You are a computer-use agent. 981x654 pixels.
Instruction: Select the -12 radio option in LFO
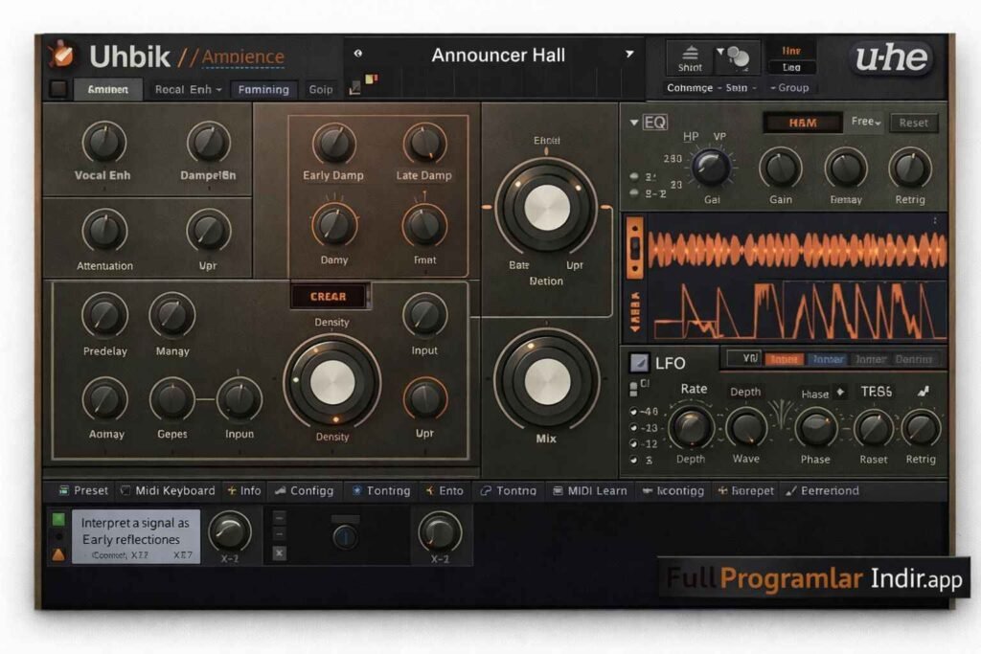click(x=634, y=444)
